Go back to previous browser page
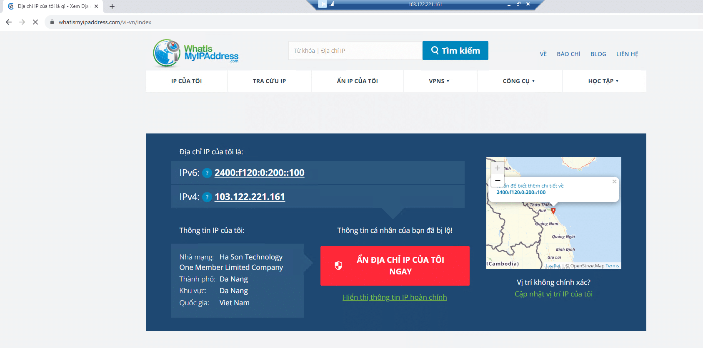The height and width of the screenshot is (348, 703). click(9, 22)
